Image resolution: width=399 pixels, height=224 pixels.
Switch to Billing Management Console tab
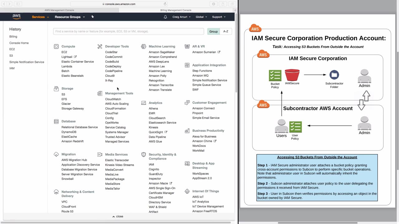pos(176,10)
